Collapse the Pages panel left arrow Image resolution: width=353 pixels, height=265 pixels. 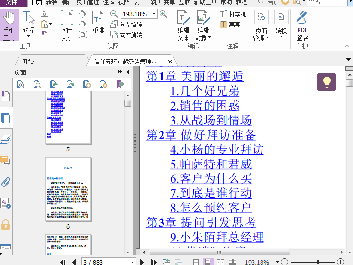(x=127, y=72)
